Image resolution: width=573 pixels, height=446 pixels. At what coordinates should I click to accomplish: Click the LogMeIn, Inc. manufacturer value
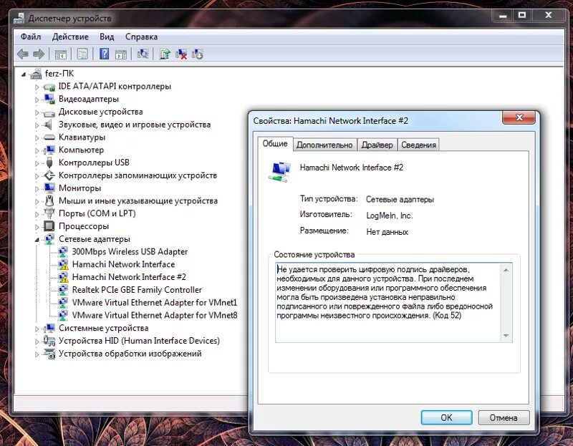(390, 215)
